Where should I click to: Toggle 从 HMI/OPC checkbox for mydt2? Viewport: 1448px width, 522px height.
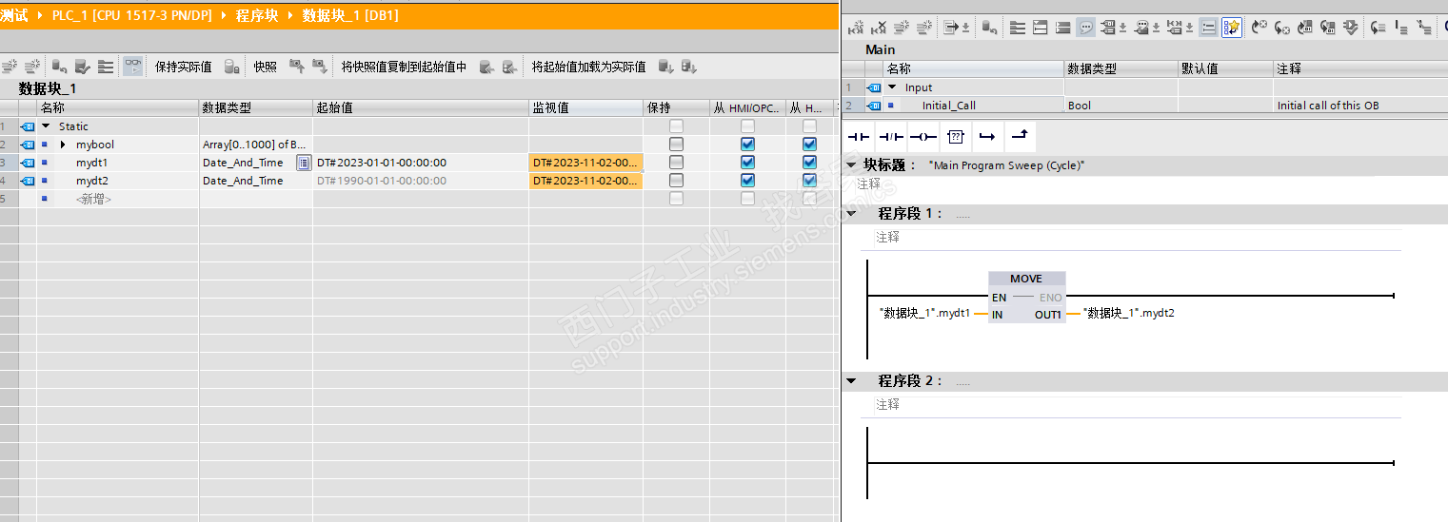click(747, 181)
